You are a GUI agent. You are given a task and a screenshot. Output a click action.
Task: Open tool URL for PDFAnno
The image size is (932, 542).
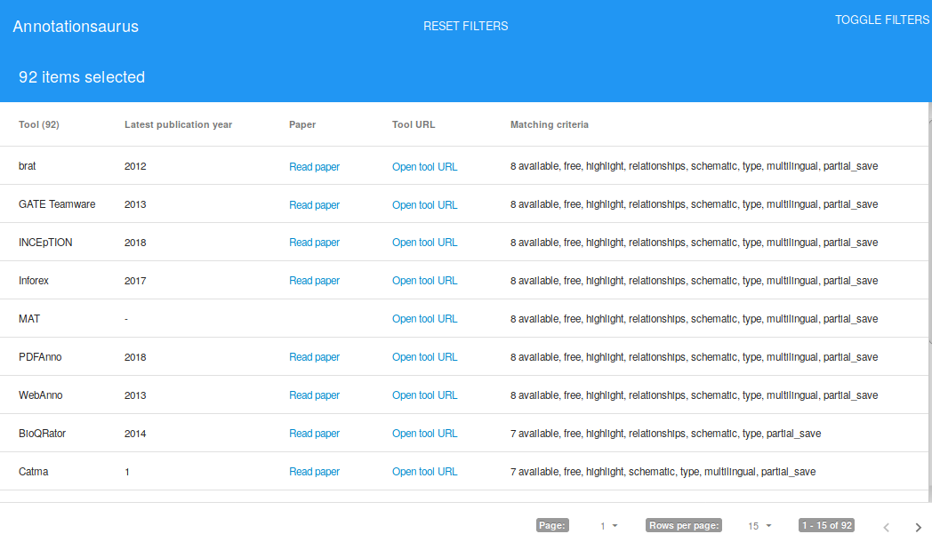(424, 357)
